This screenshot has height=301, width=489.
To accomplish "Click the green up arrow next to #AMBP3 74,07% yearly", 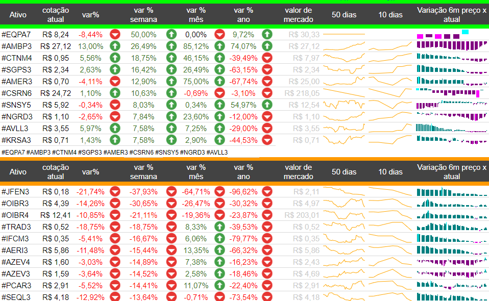I will click(267, 46).
